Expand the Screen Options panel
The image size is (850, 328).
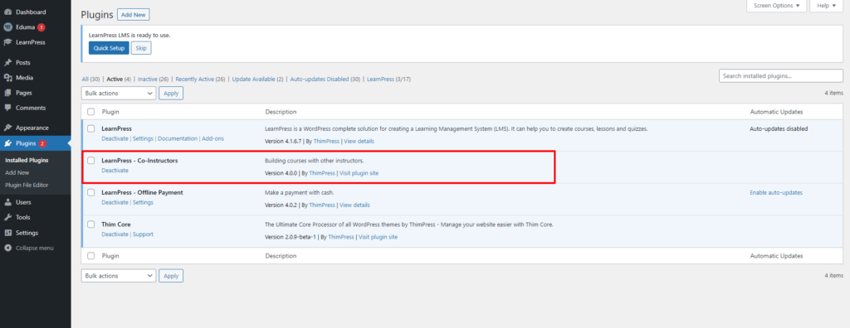click(x=777, y=6)
